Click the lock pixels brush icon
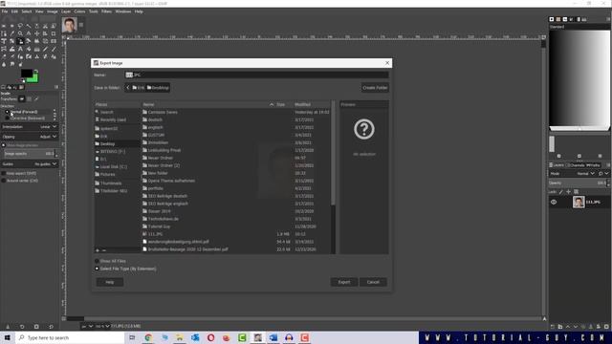This screenshot has height=344, width=612. pos(561,192)
